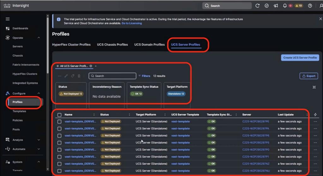
Task: Open the Name column sort menu
Action: pos(94,115)
